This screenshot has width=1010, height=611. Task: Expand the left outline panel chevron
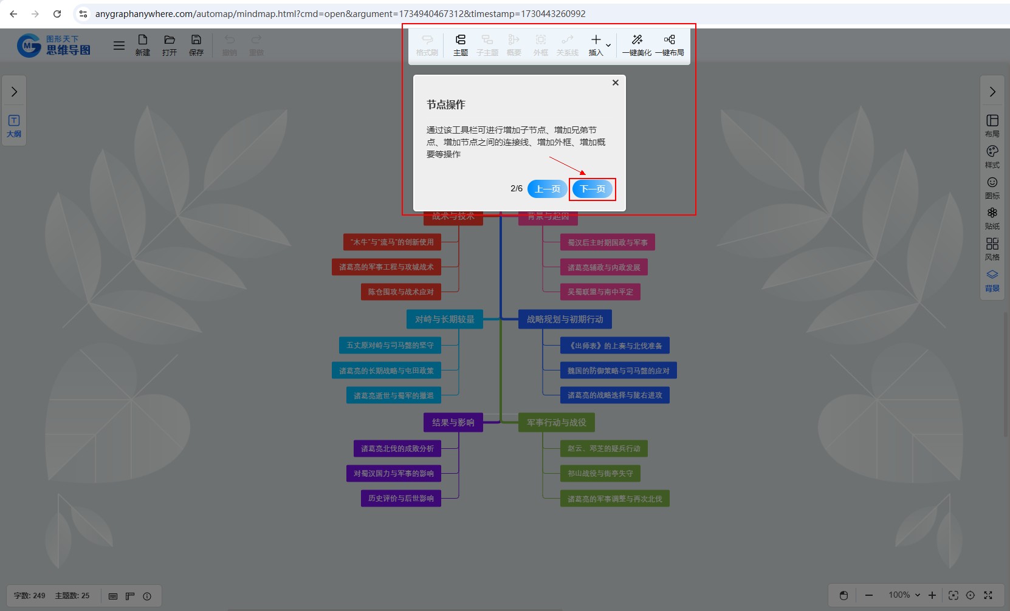pos(14,92)
